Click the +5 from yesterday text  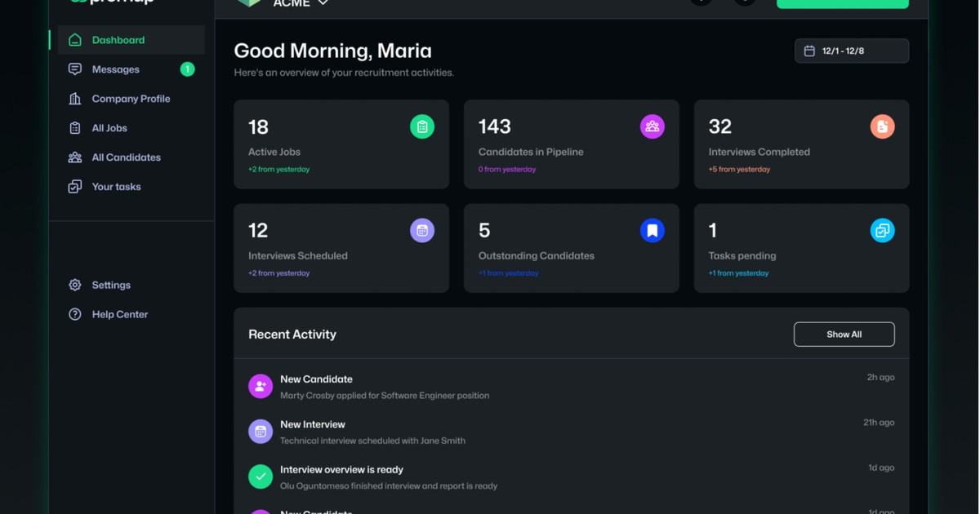click(740, 170)
